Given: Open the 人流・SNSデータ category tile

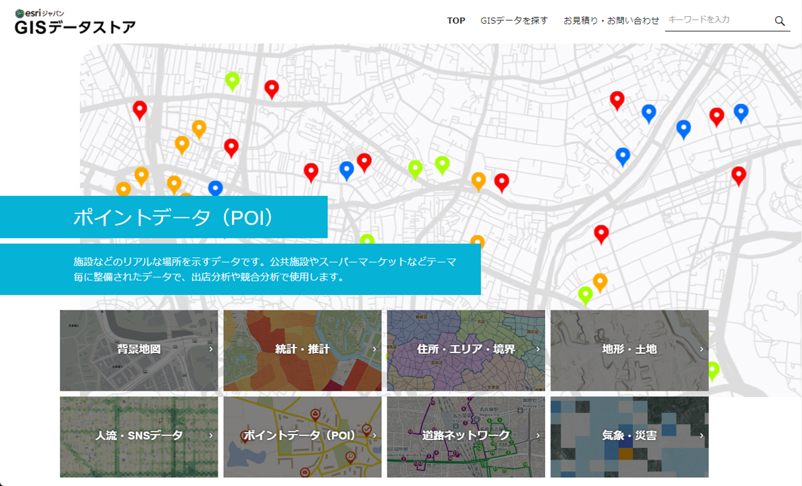Looking at the screenshot, I should [x=139, y=436].
